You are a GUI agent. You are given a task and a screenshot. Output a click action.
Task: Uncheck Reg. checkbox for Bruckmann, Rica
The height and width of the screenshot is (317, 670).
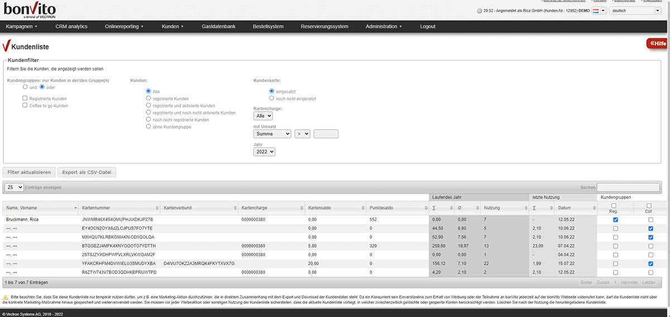tap(615, 220)
